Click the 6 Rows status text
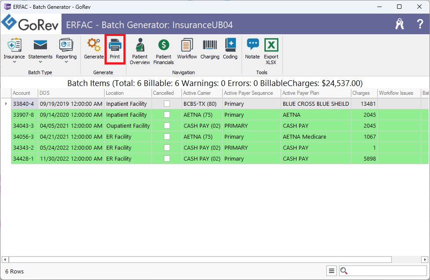 [14, 271]
